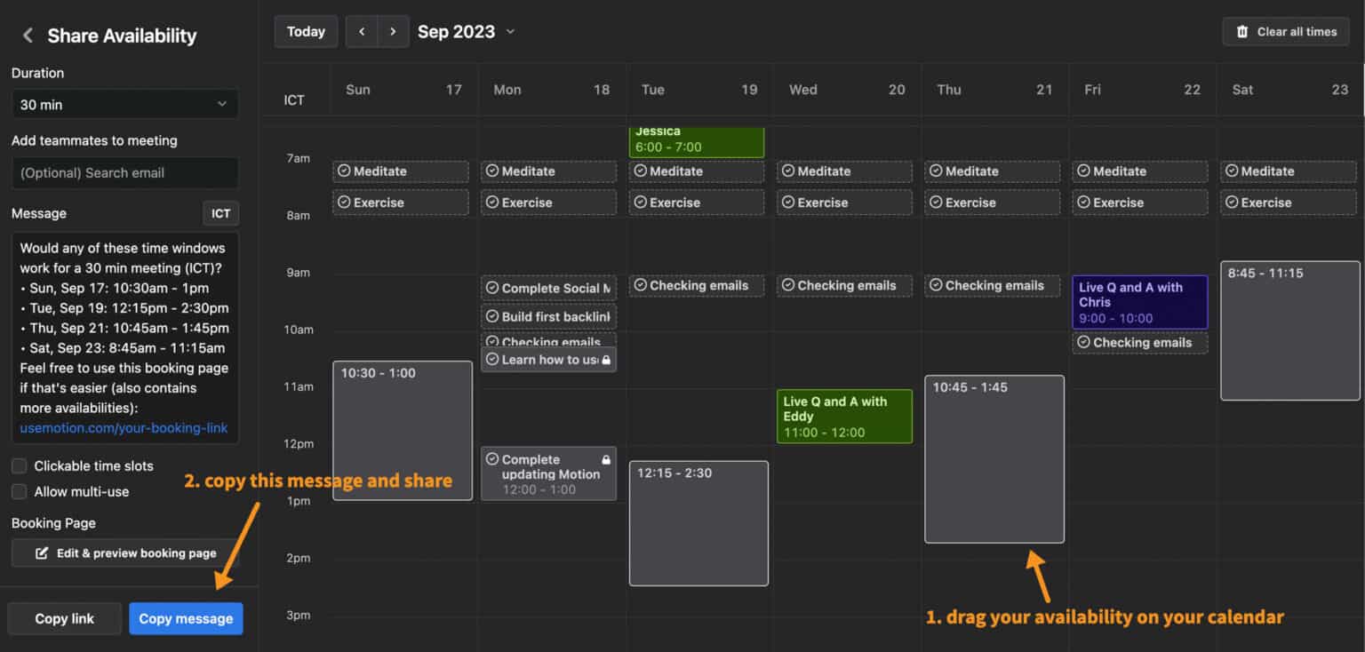The height and width of the screenshot is (652, 1365).
Task: Click checkmark icon on Sunday's Meditate task
Action: coord(346,171)
